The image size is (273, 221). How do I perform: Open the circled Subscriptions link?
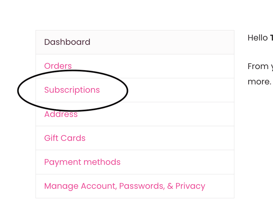click(x=72, y=90)
